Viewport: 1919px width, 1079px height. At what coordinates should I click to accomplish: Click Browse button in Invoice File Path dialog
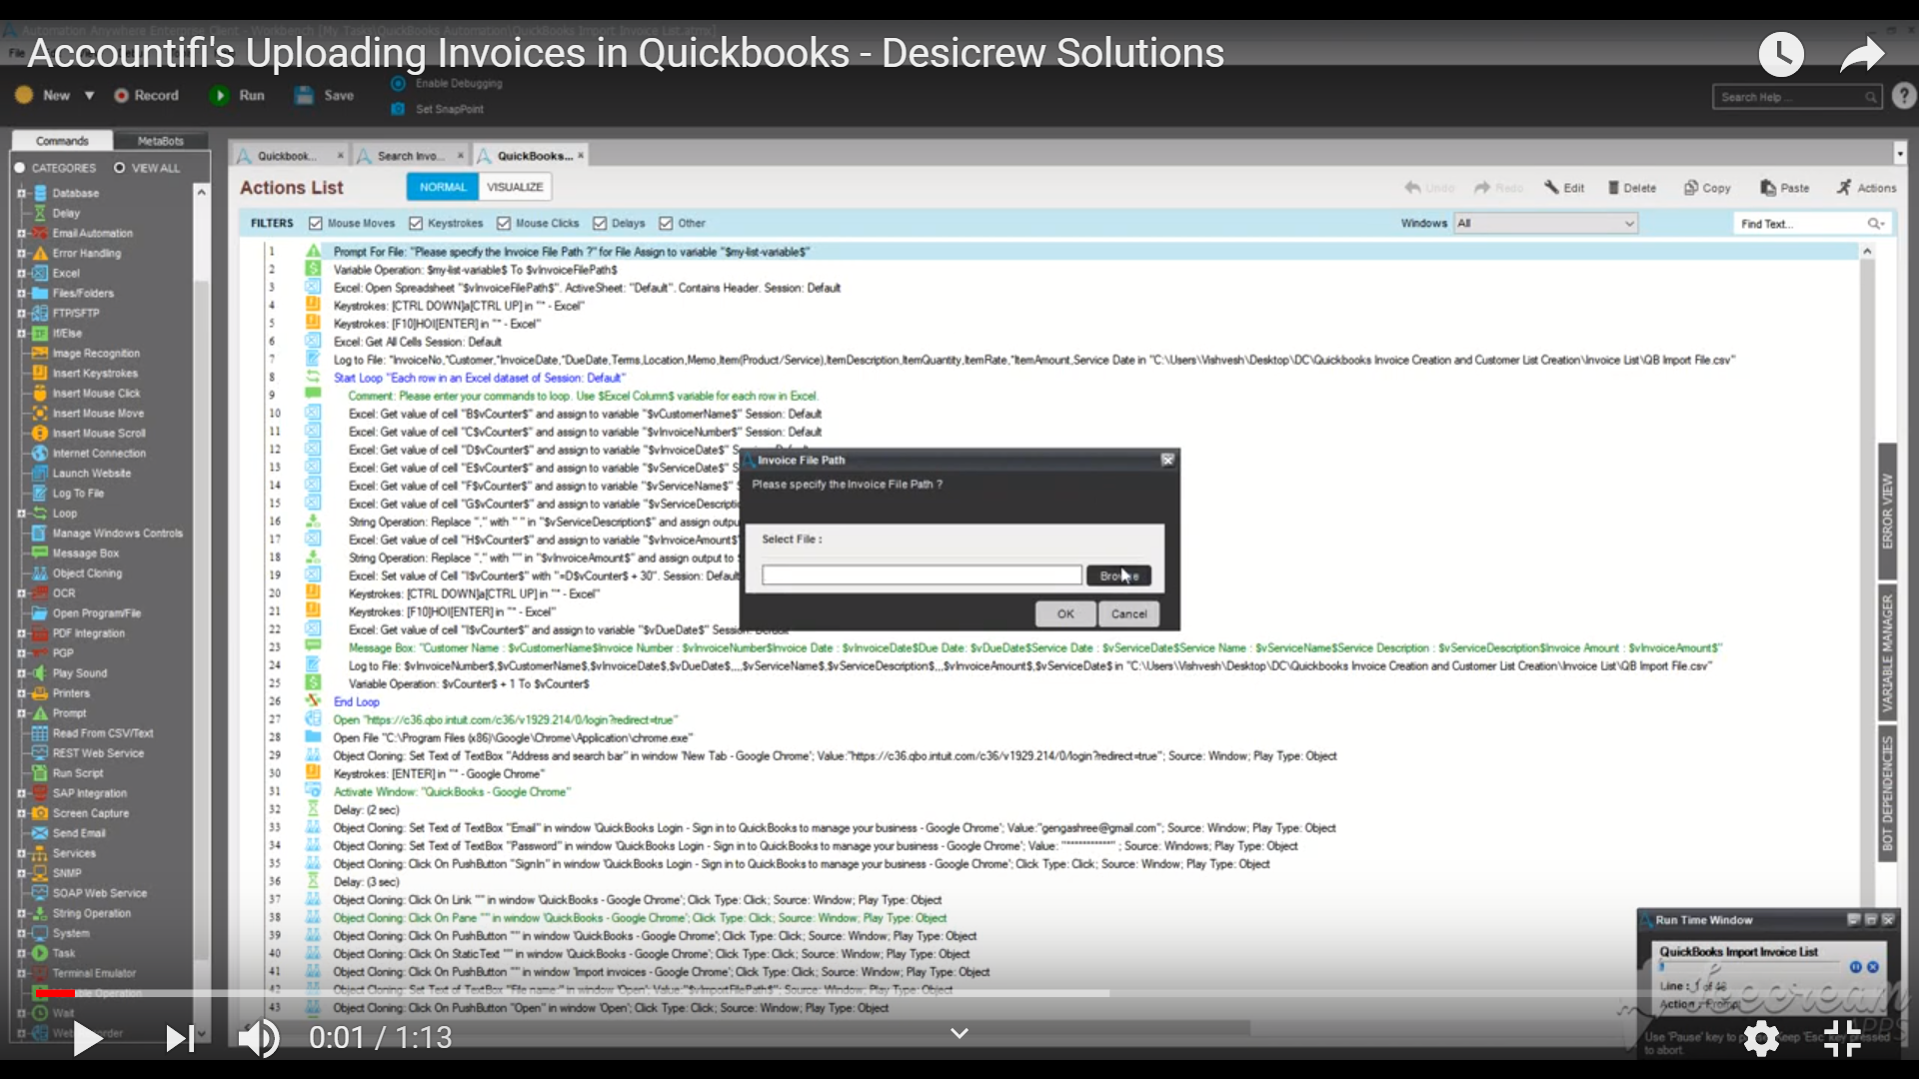point(1118,575)
